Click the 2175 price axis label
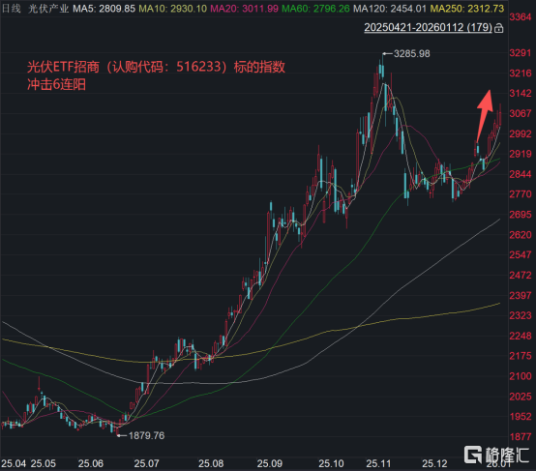Screen dimensions: 536x471 [521, 356]
